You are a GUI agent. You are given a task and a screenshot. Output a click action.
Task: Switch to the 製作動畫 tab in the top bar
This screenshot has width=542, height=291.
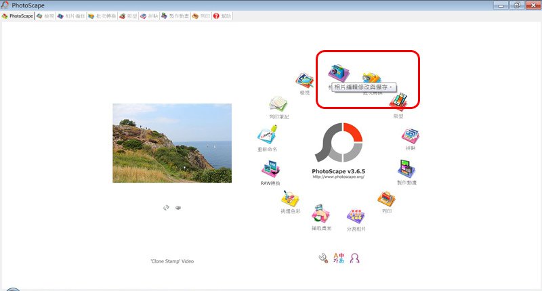pos(175,16)
